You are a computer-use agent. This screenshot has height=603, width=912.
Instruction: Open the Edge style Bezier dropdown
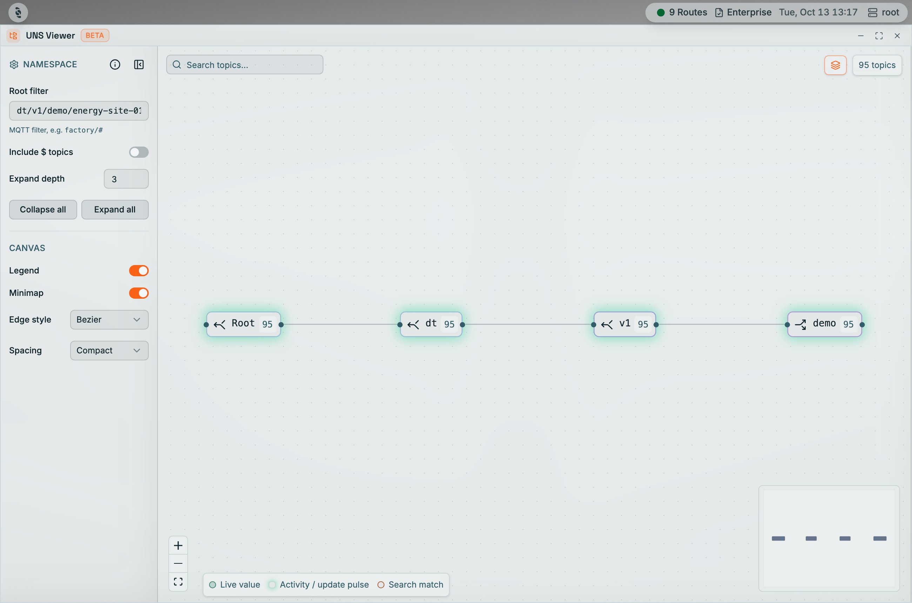[109, 320]
